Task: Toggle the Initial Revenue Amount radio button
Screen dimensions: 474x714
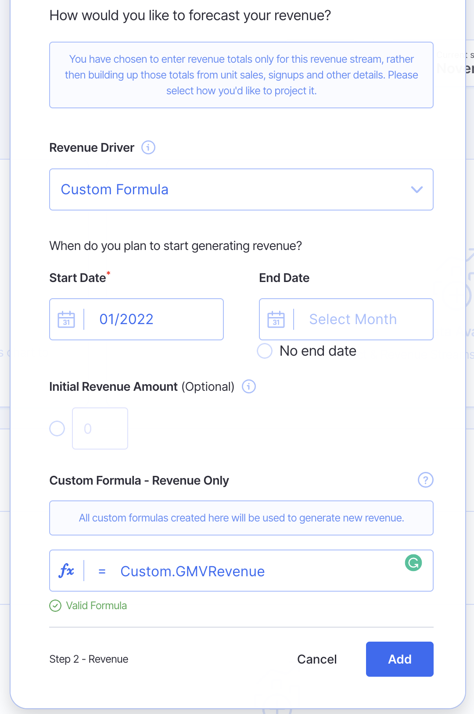Action: click(x=57, y=428)
